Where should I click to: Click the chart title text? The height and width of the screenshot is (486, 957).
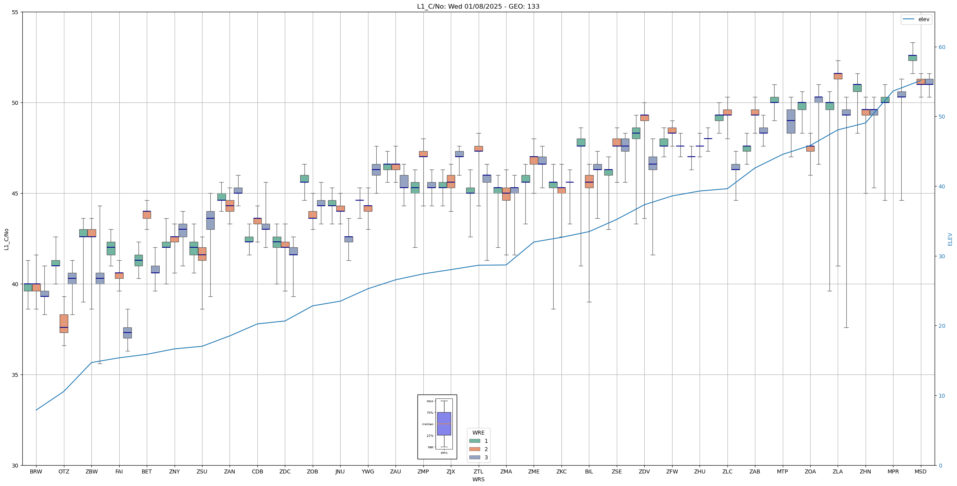click(478, 6)
